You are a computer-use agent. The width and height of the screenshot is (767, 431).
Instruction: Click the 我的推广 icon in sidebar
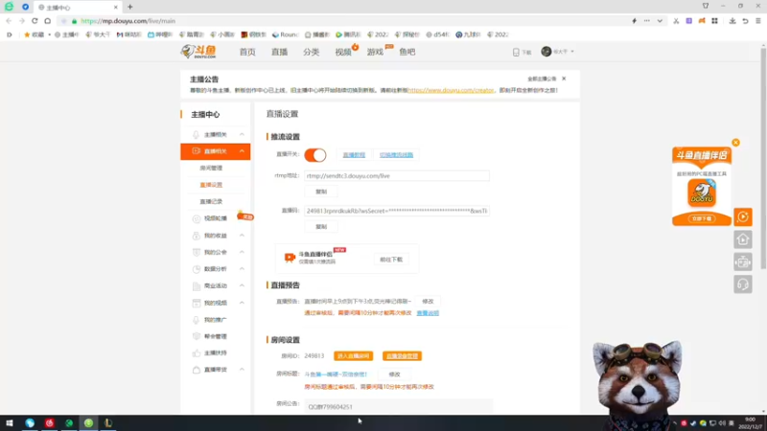197,320
